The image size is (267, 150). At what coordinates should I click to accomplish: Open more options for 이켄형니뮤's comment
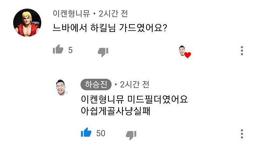[242, 51]
